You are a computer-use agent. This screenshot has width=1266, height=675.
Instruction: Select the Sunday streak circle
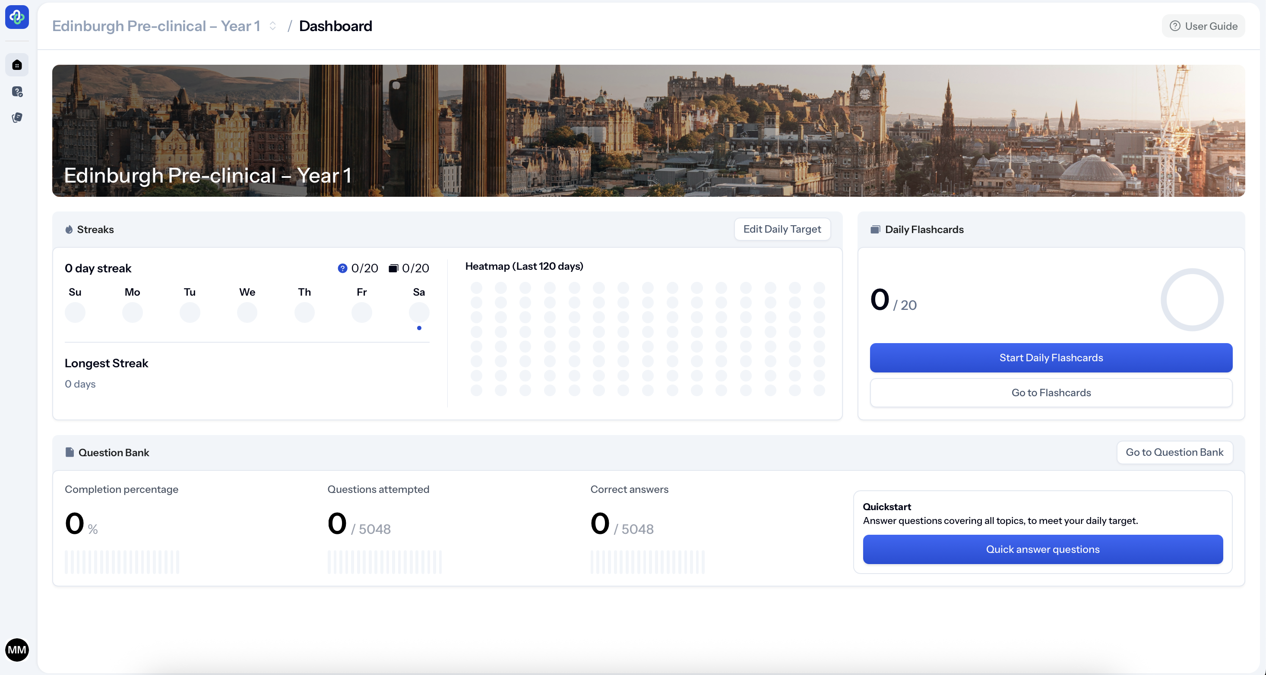click(75, 312)
